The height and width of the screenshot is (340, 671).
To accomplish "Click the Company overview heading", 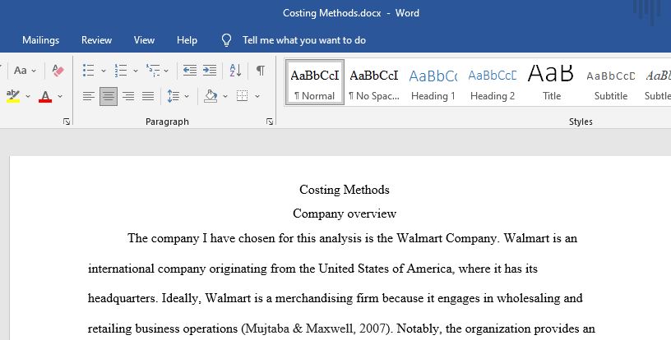I will 345,214.
